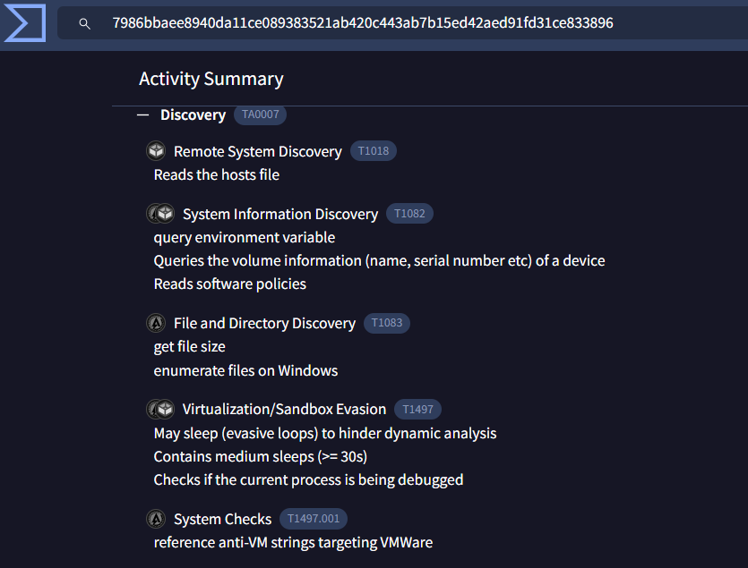Open the T1083 technique badge
The width and height of the screenshot is (748, 568).
(x=386, y=323)
